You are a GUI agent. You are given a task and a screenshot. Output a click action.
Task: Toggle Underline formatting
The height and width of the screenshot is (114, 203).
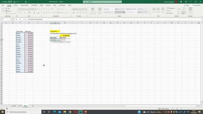click(x=24, y=13)
